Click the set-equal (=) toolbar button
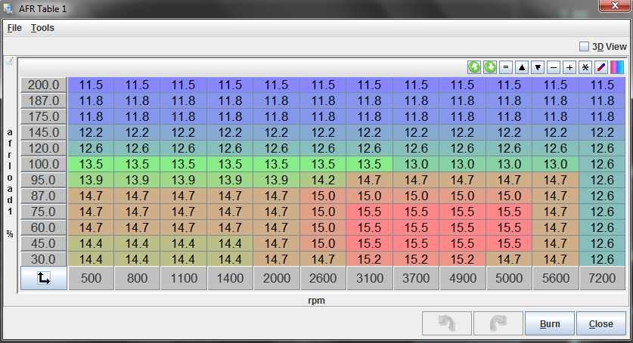This screenshot has height=343, width=633. click(506, 67)
